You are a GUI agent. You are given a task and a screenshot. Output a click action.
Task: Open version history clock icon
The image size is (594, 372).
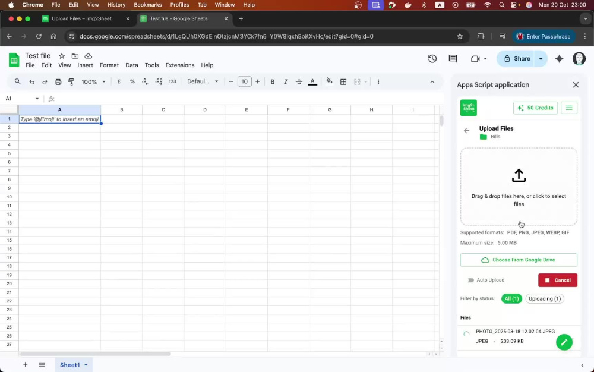(x=432, y=59)
